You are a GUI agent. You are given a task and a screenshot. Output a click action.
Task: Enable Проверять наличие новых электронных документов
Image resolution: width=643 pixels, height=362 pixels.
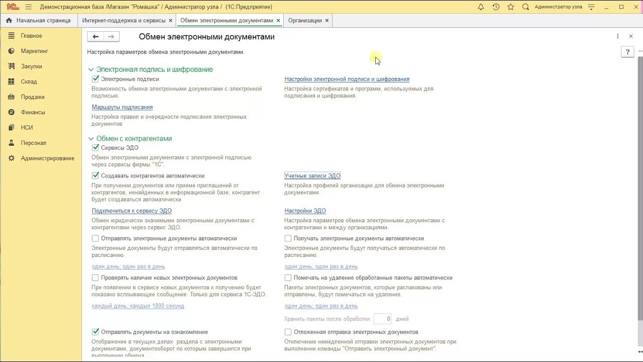click(x=95, y=278)
